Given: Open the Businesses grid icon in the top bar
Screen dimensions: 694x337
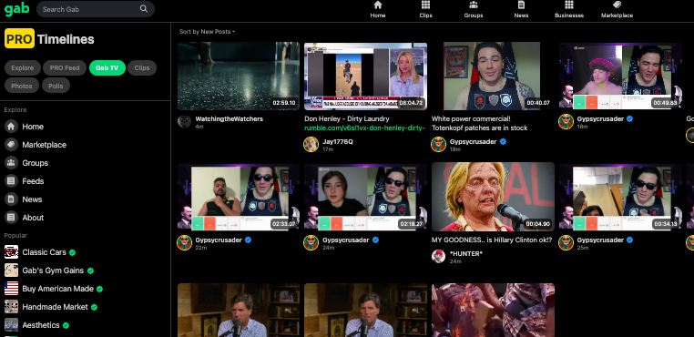Looking at the screenshot, I should coord(569,5).
